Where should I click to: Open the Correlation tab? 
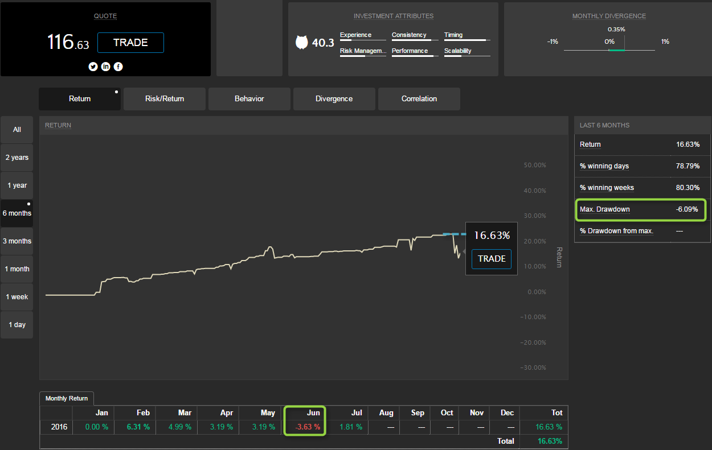[x=419, y=99]
